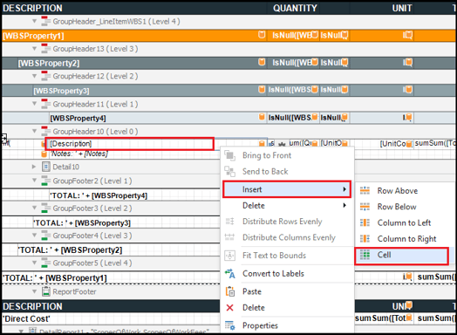Collapse the GroupFooter5 (Level 4) band
This screenshot has height=335, width=457.
point(34,263)
